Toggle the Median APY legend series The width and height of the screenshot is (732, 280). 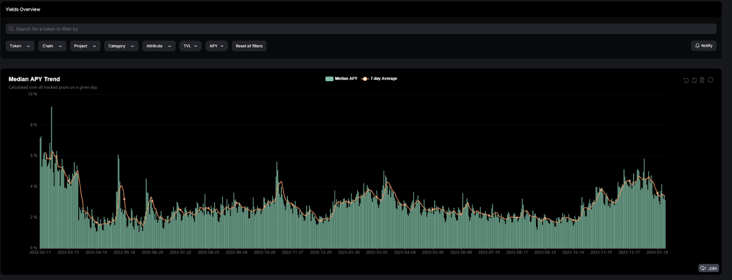coord(341,79)
